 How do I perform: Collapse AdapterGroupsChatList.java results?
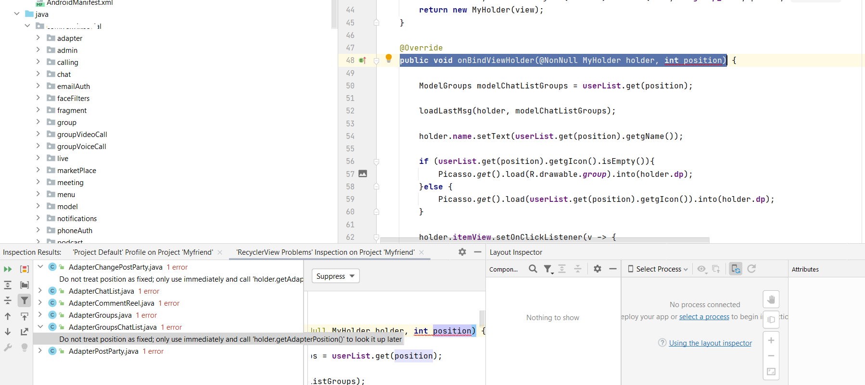(x=40, y=327)
